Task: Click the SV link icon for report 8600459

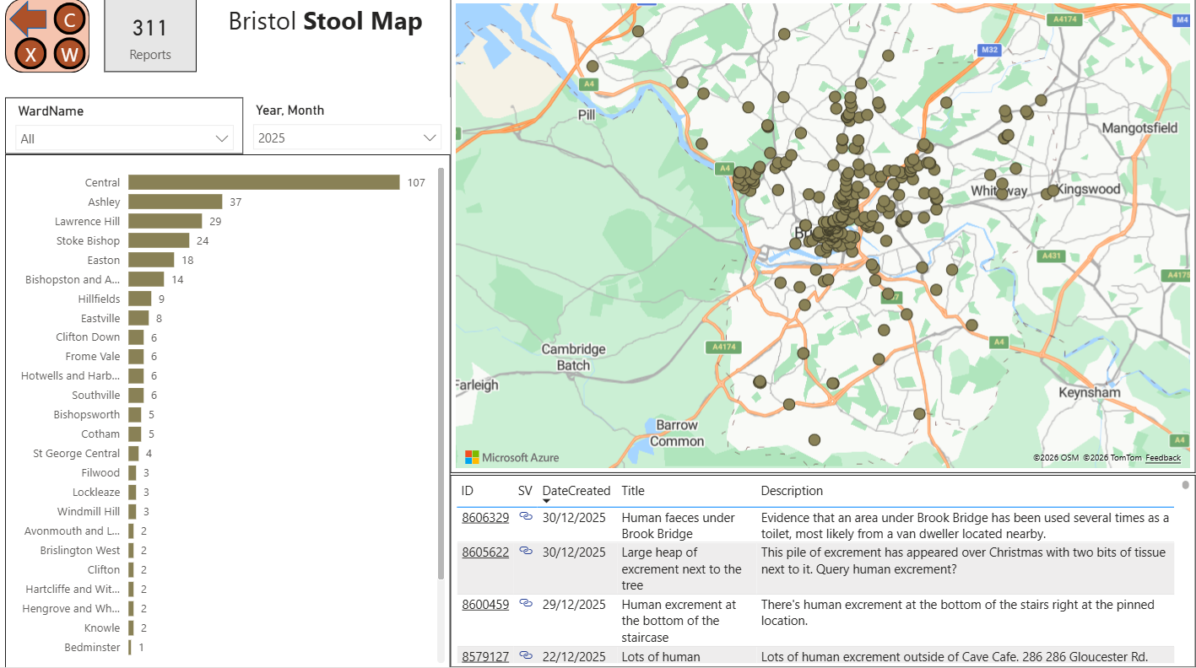Action: [526, 604]
